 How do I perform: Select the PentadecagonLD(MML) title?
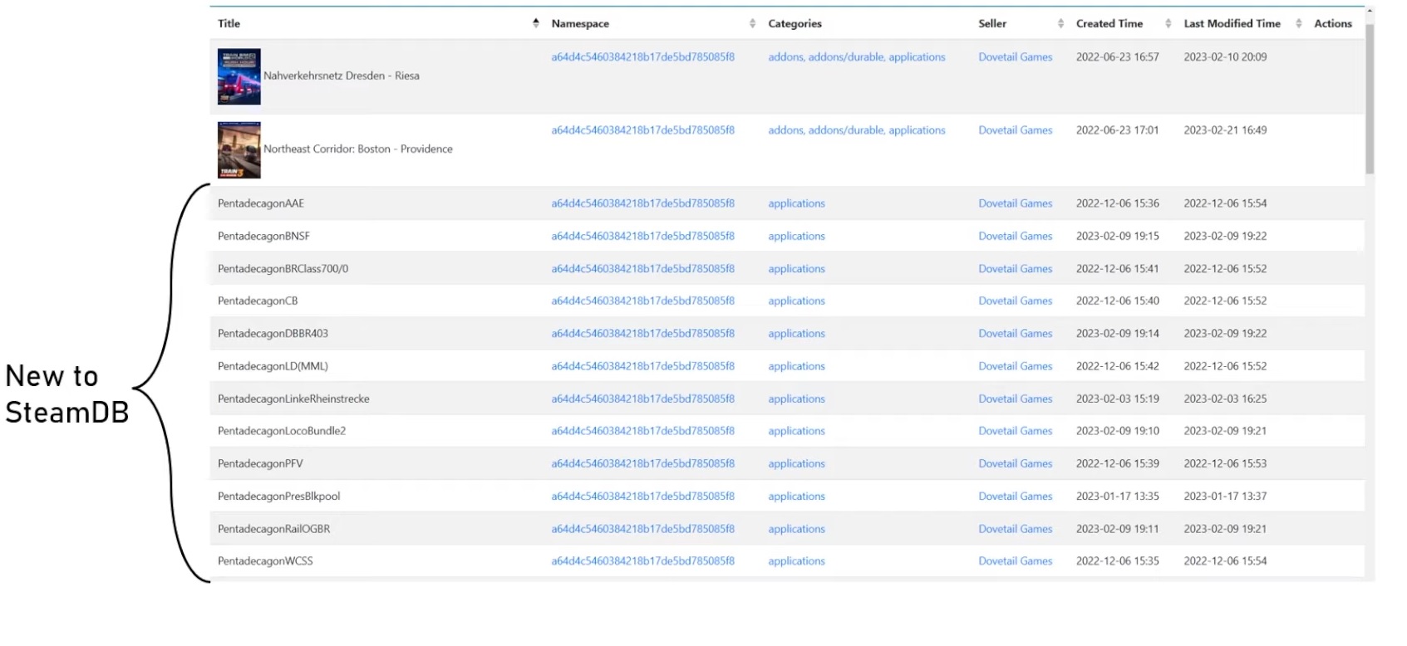[273, 365]
